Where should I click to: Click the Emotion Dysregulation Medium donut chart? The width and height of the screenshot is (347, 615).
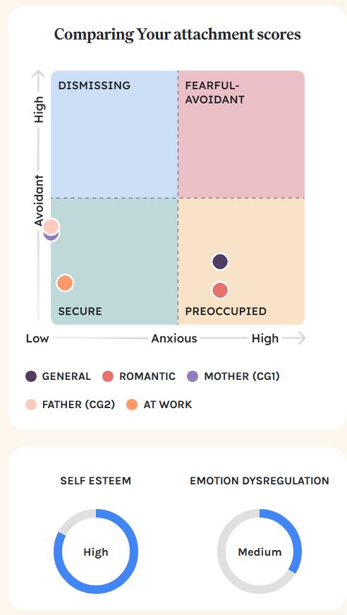(x=260, y=551)
